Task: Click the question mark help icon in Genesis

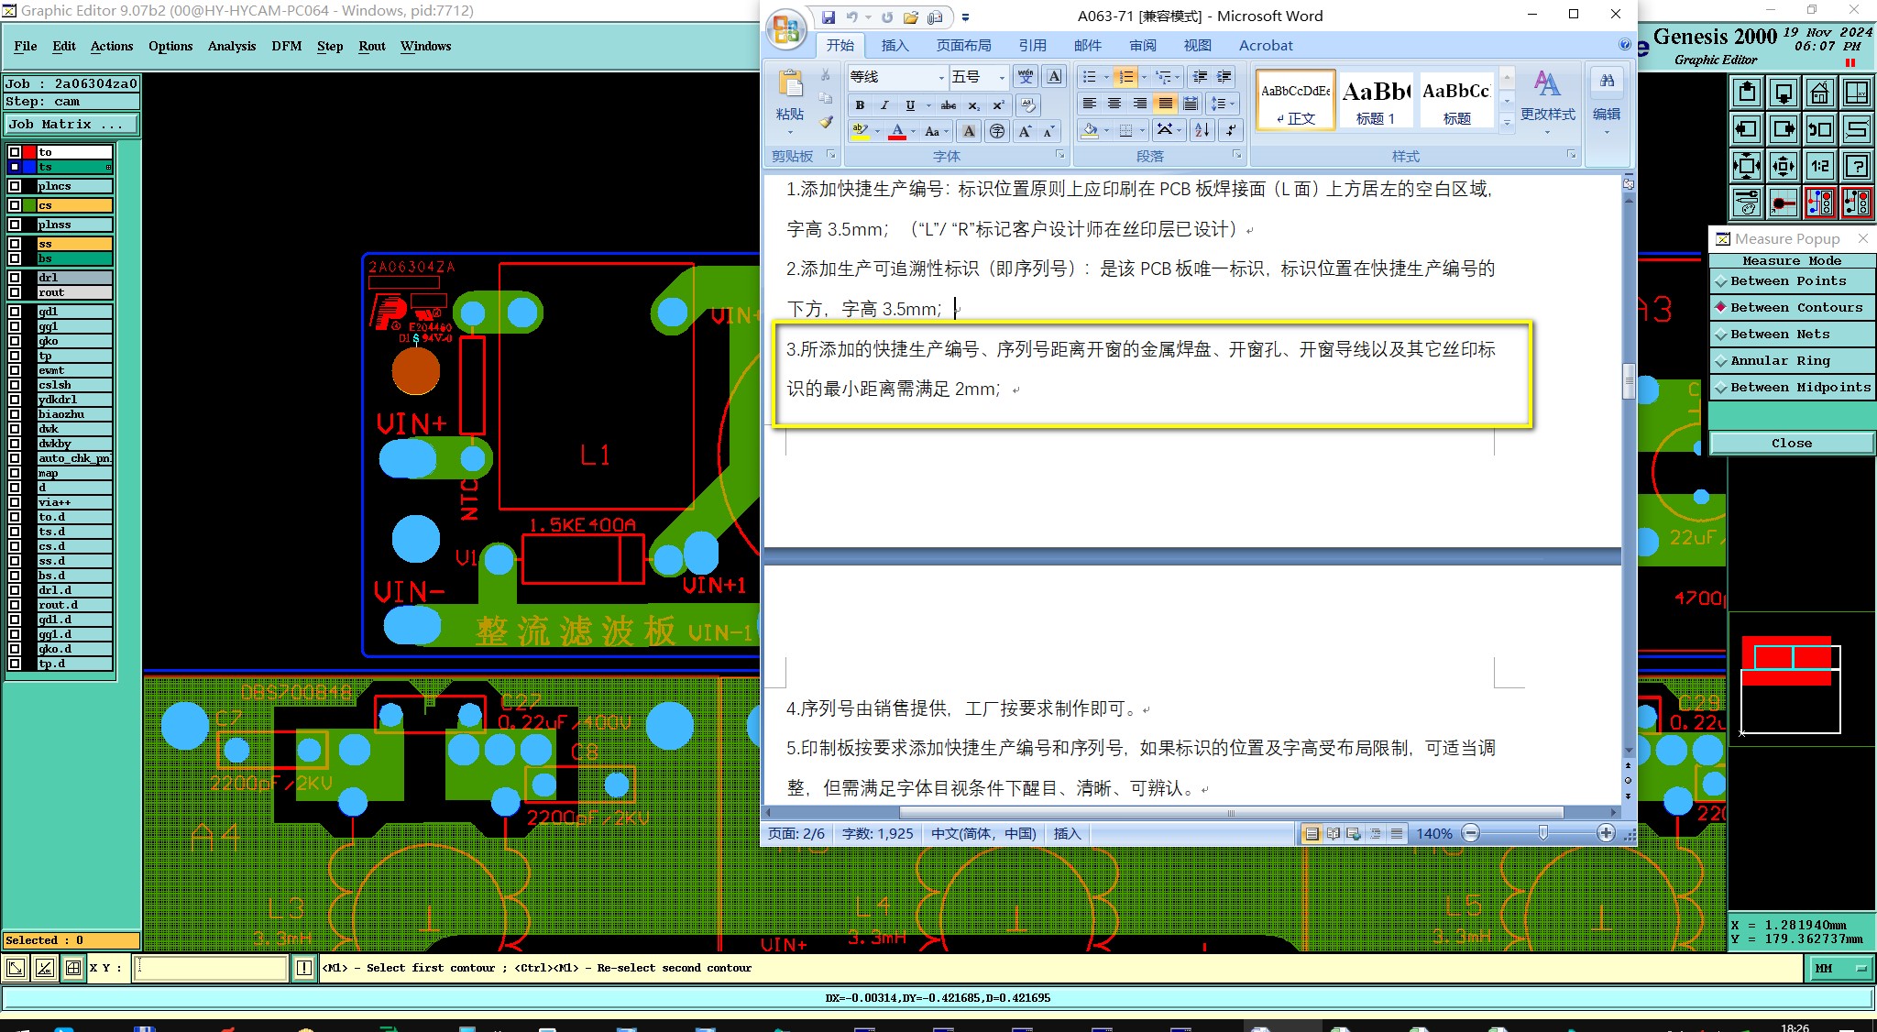Action: point(1857,166)
